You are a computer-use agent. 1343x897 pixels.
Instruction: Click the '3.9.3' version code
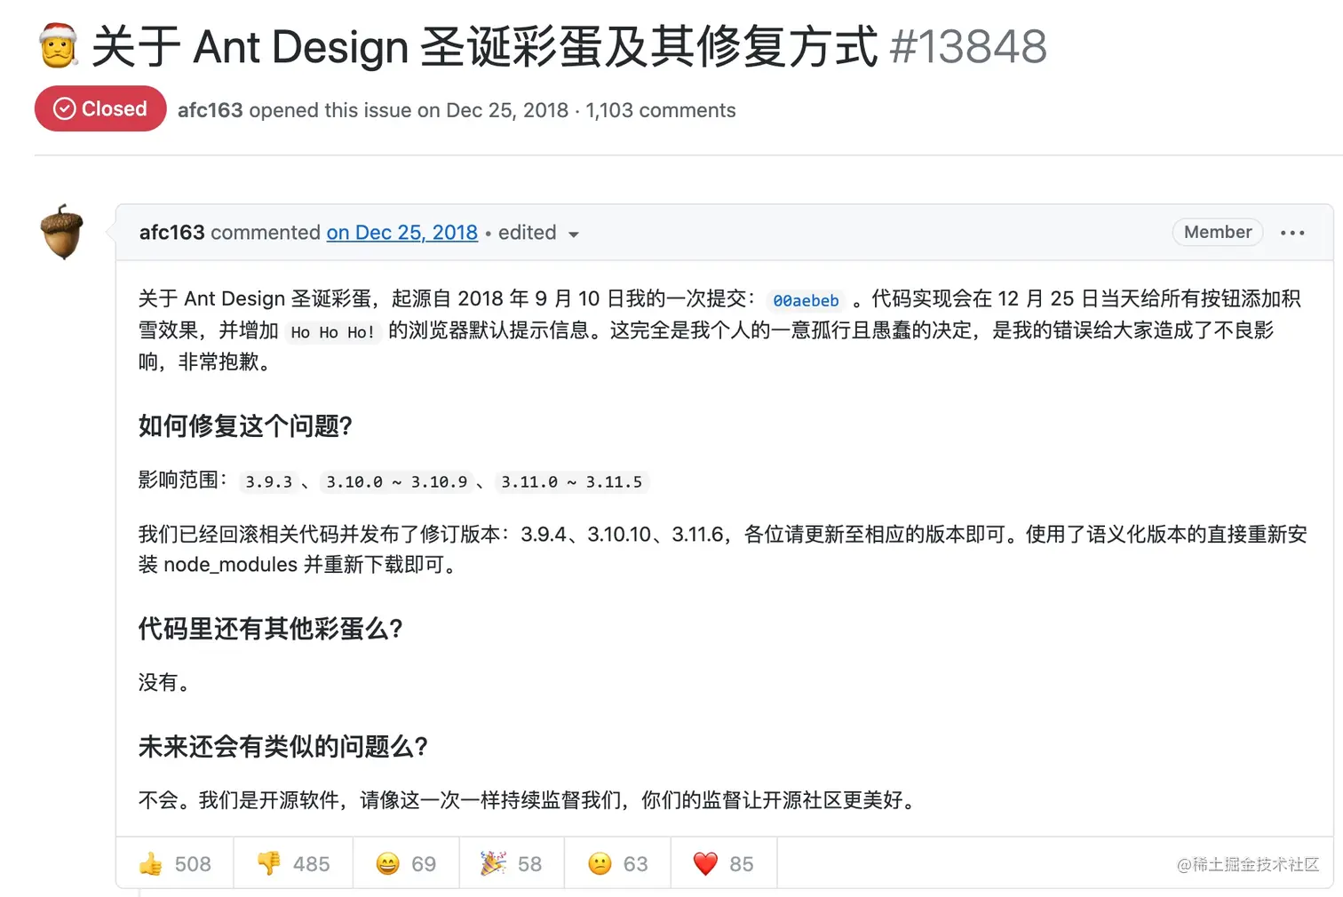pos(268,481)
